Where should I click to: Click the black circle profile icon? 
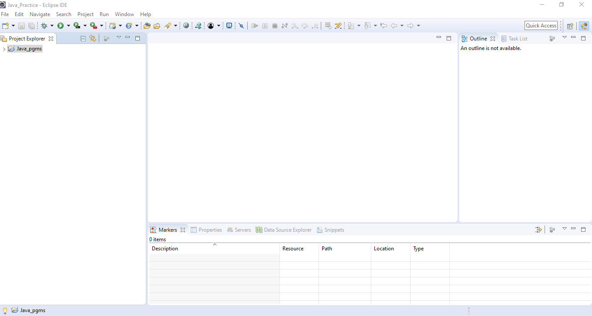click(x=211, y=26)
